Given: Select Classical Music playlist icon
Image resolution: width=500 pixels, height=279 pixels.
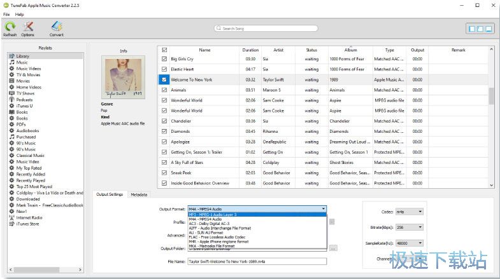Looking at the screenshot, I should pos(12,156).
